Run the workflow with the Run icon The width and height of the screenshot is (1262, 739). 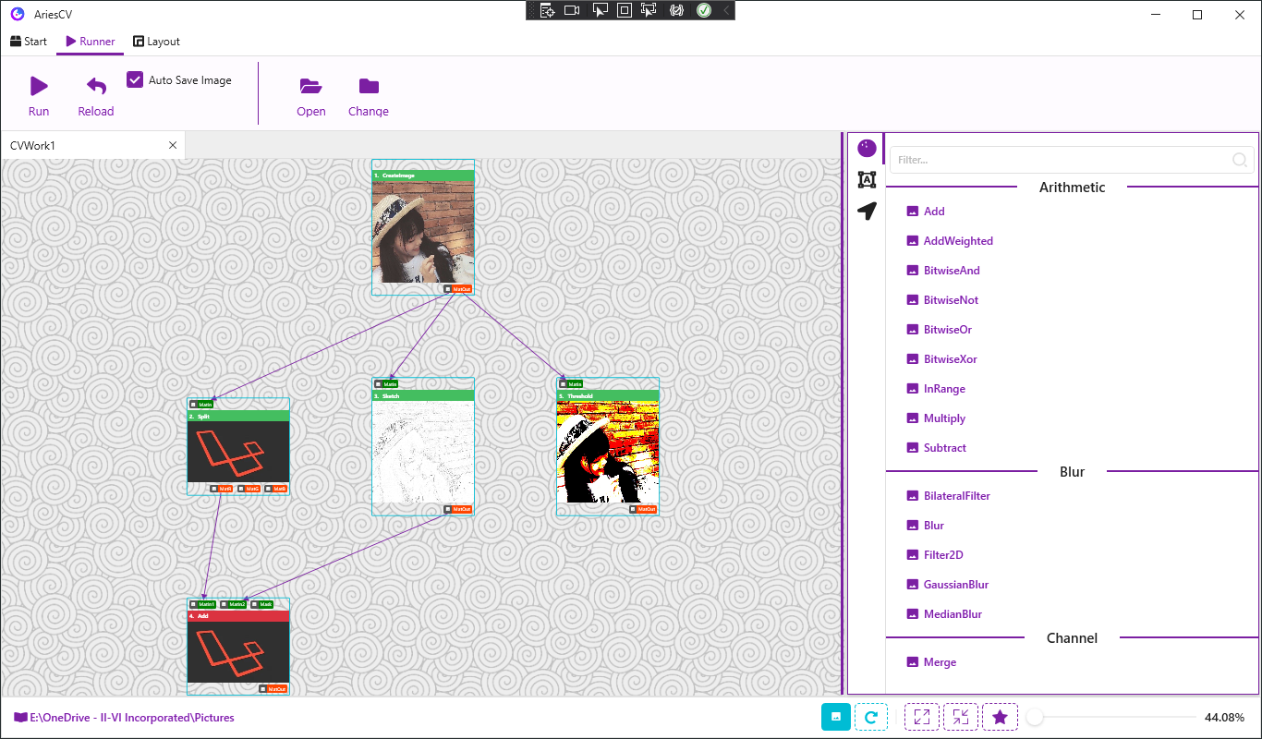(x=39, y=86)
